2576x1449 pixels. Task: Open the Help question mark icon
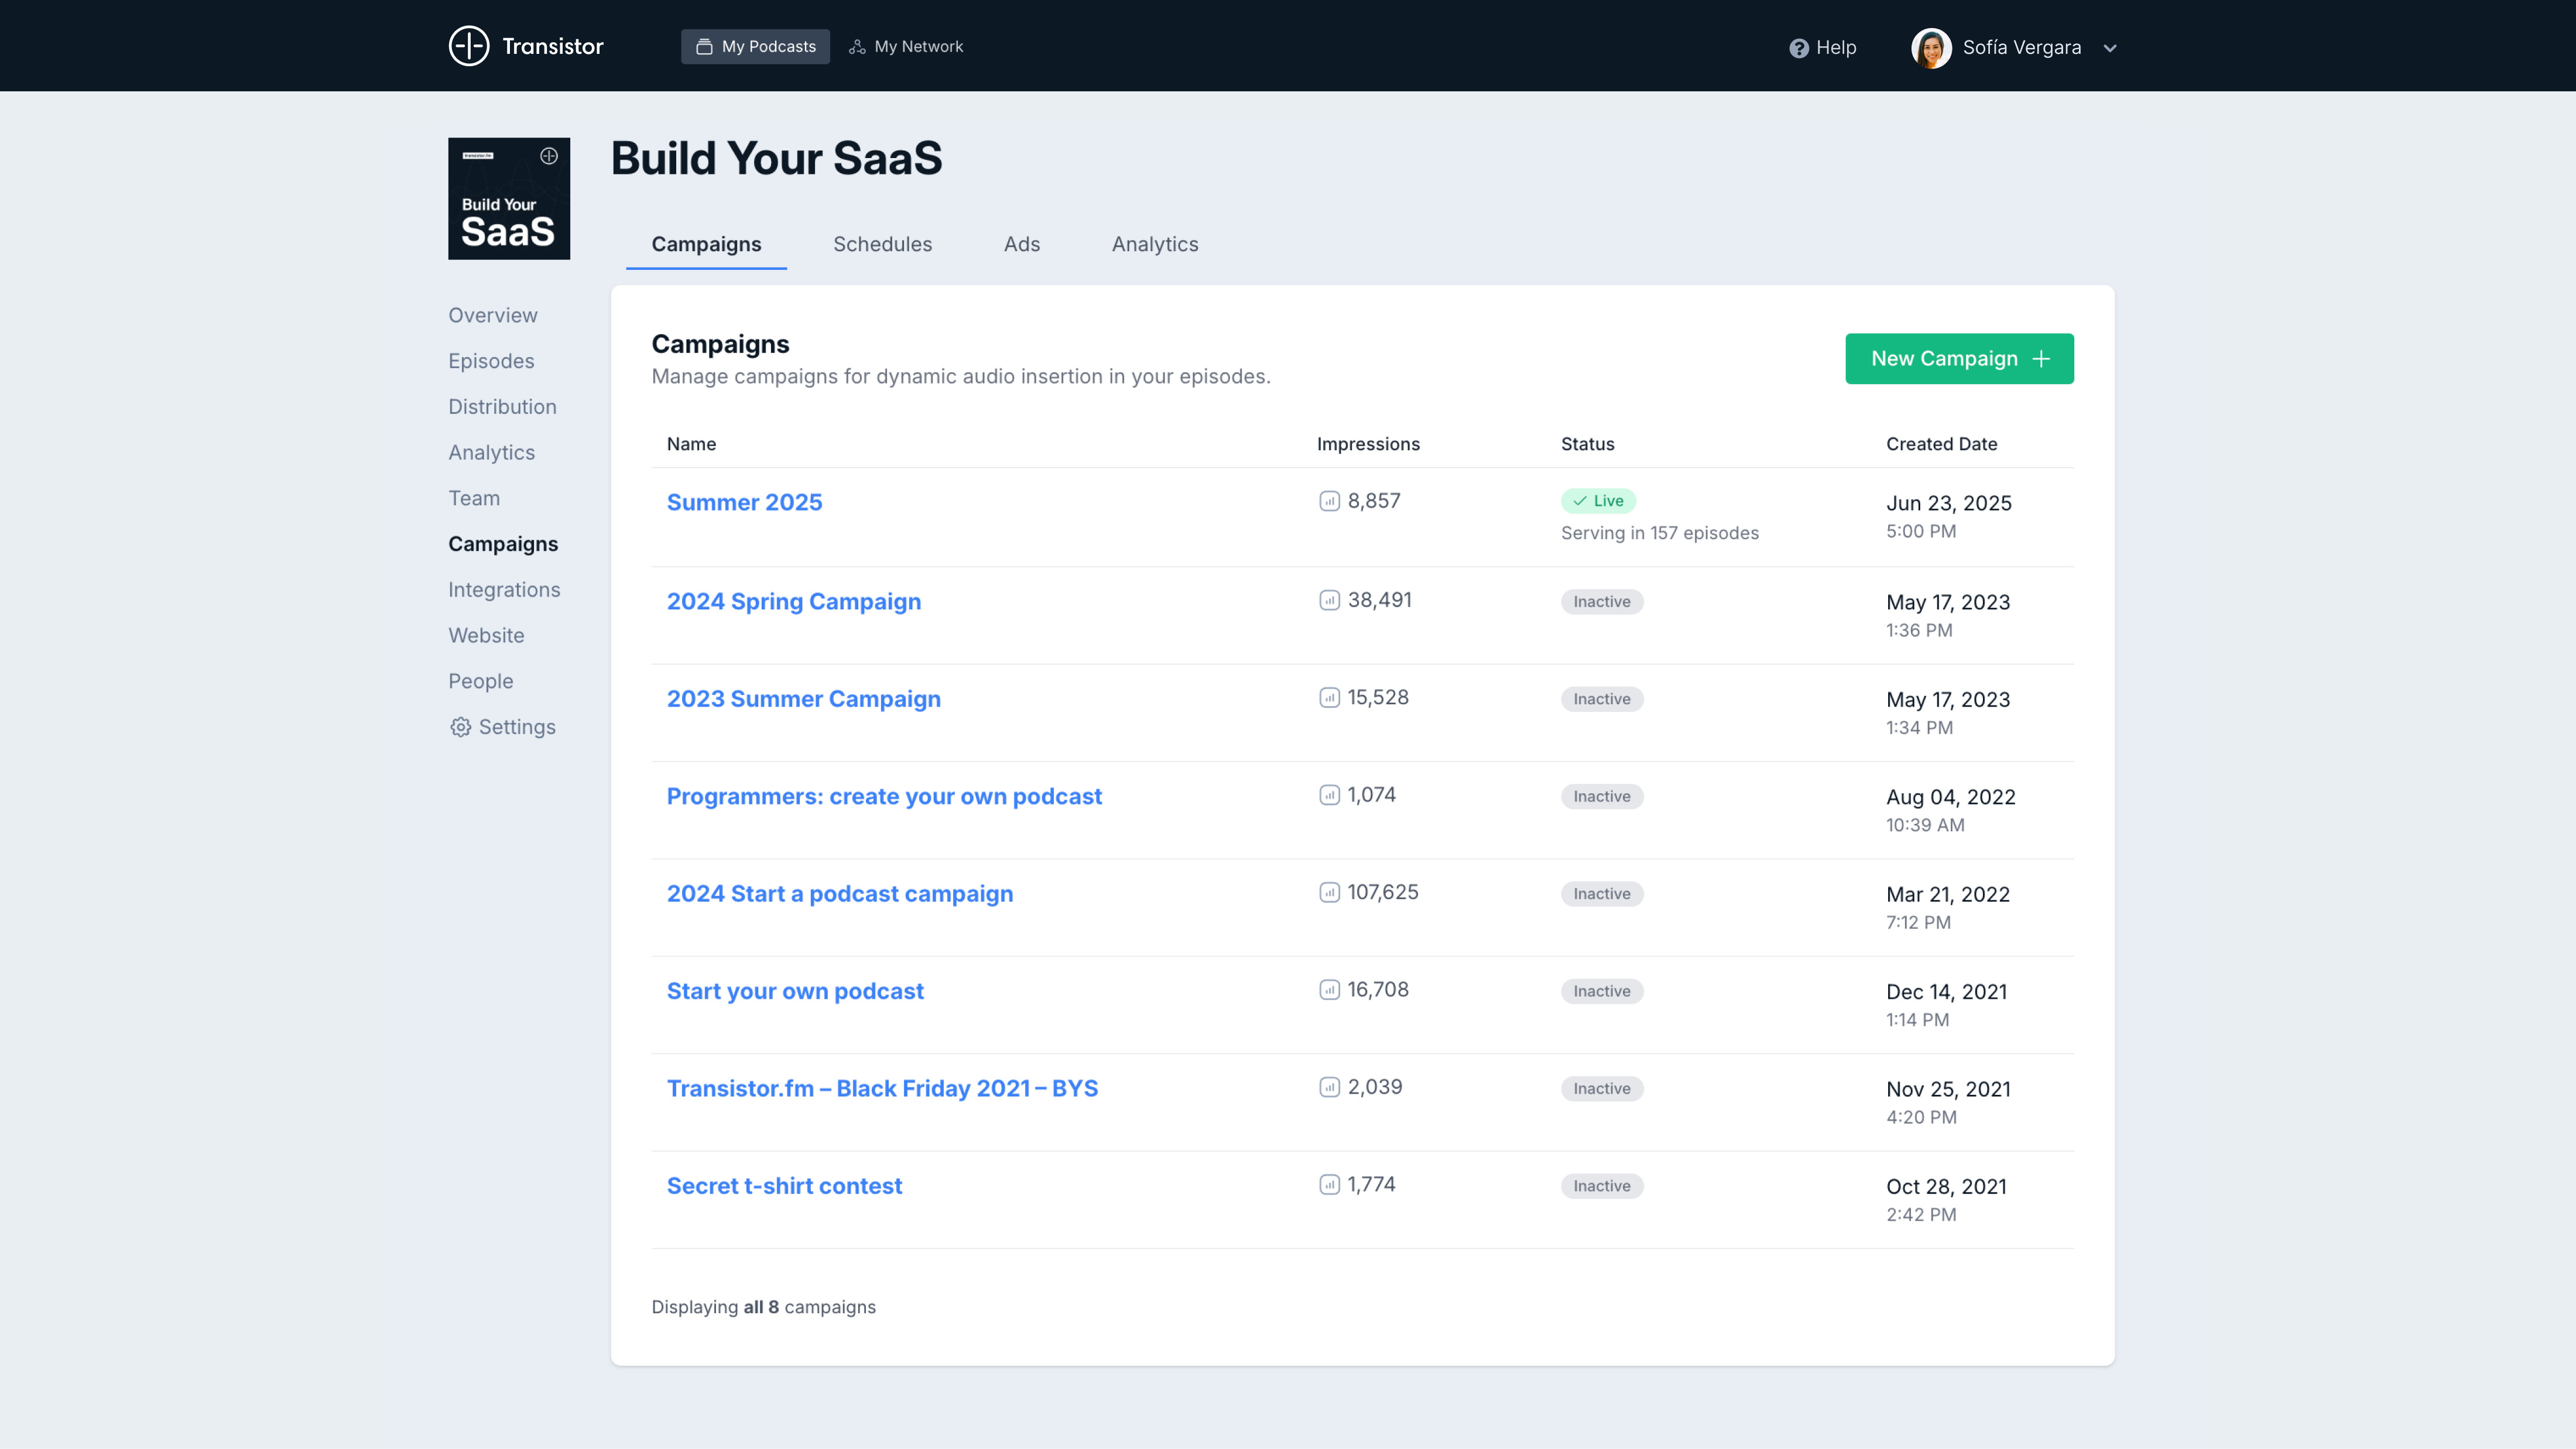(1798, 48)
